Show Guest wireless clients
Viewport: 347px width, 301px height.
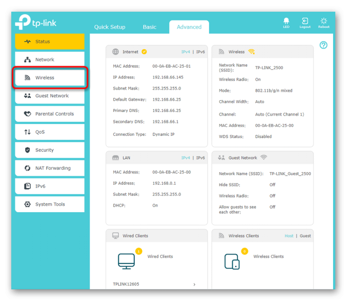click(x=305, y=236)
